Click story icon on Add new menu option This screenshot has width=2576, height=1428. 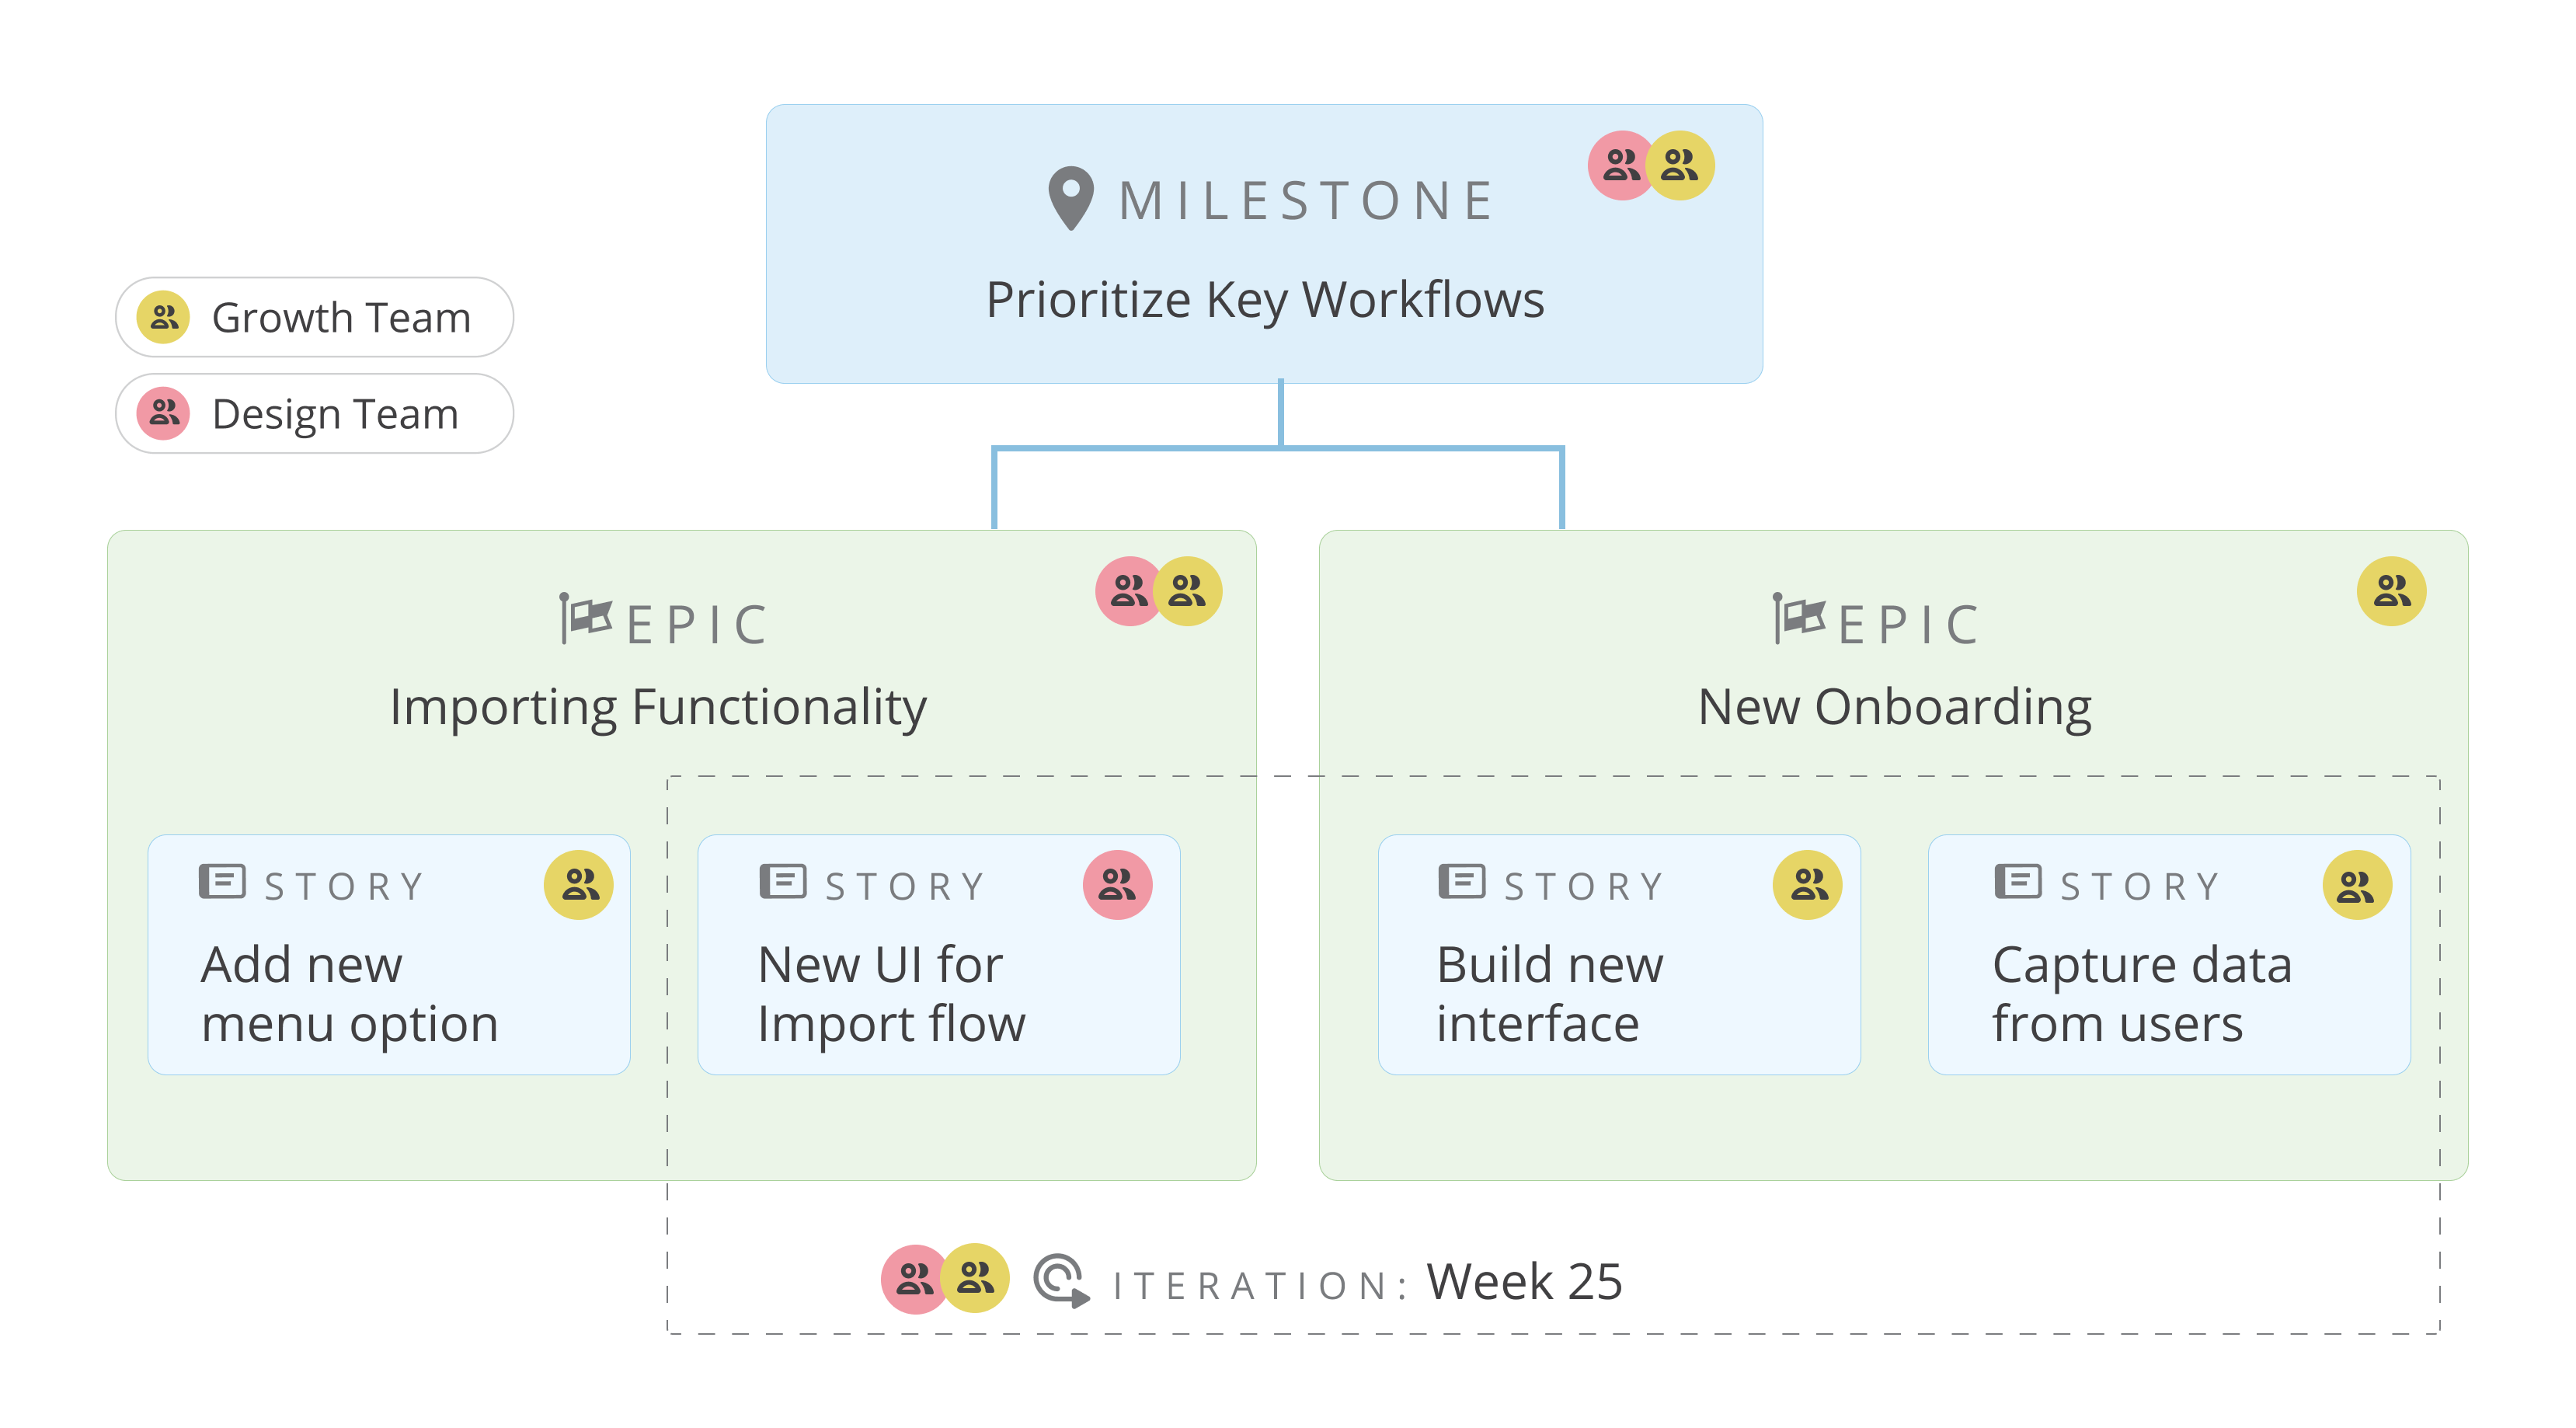click(x=222, y=882)
